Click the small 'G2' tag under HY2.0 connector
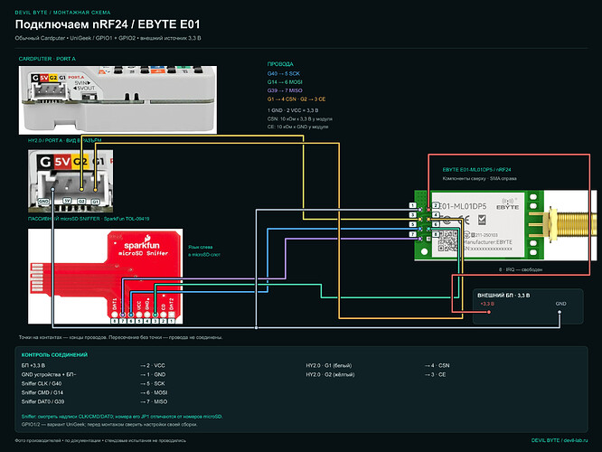The image size is (602, 452). tap(81, 202)
